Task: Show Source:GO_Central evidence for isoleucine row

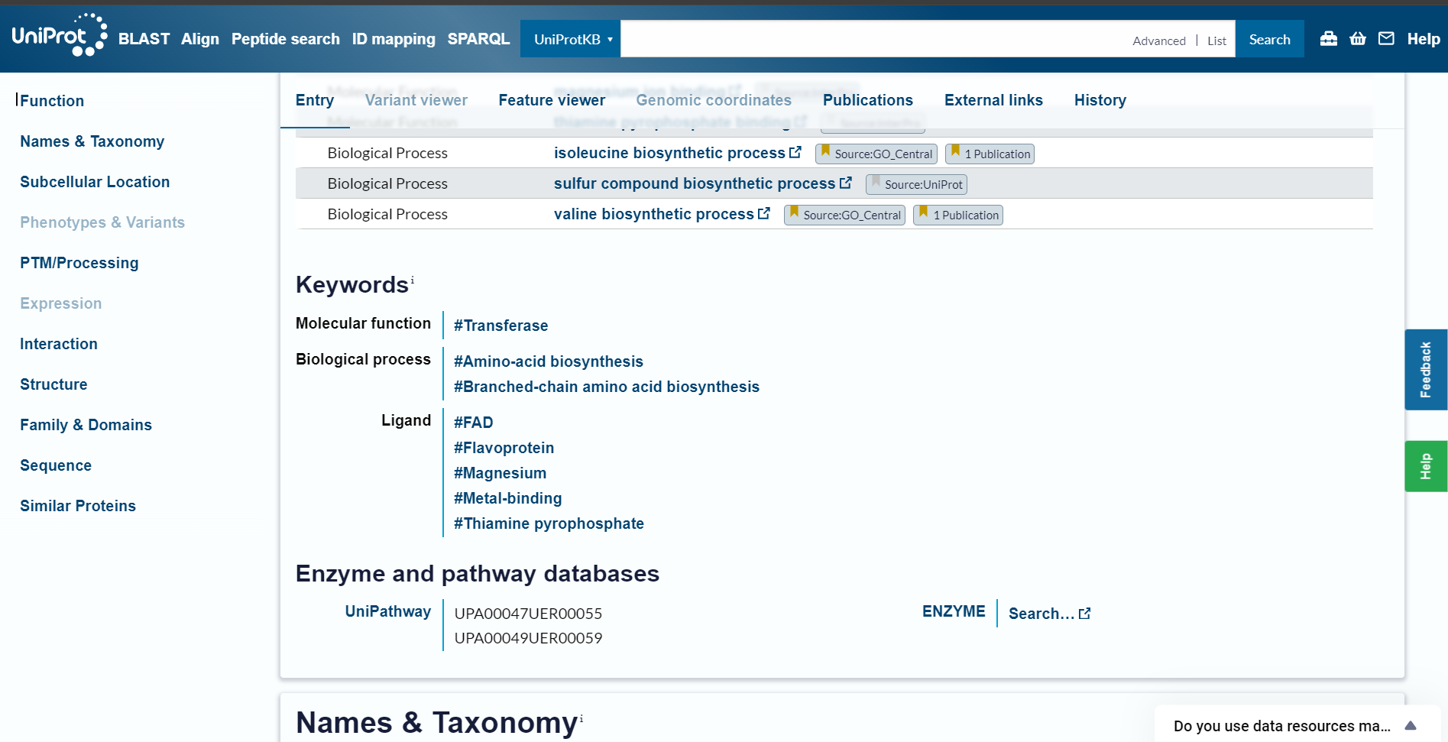Action: click(876, 154)
